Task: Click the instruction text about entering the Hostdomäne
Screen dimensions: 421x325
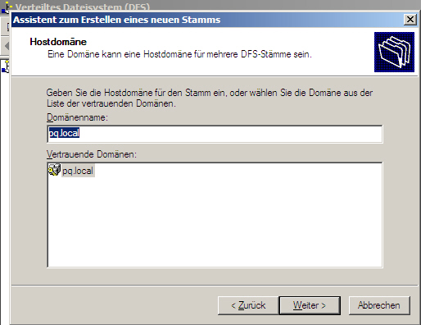Action: pyautogui.click(x=210, y=98)
